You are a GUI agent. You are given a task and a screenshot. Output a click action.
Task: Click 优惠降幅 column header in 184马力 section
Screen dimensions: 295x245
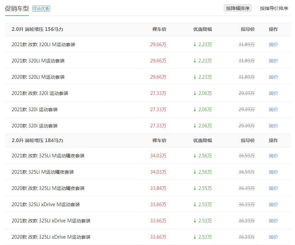(x=203, y=140)
